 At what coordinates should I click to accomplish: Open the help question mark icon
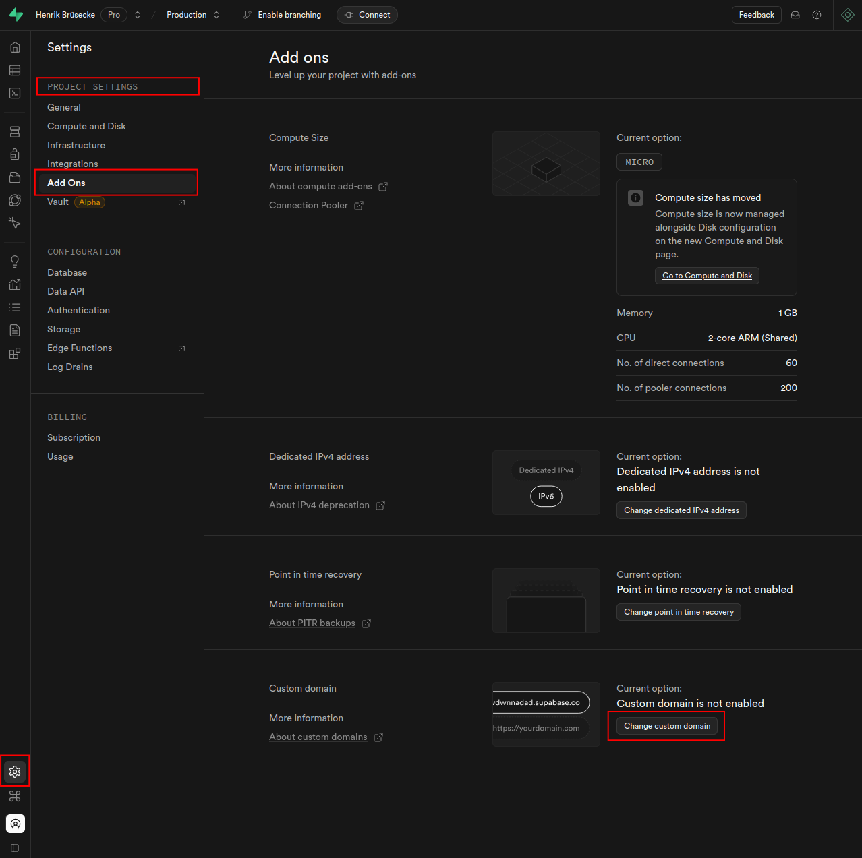[817, 15]
